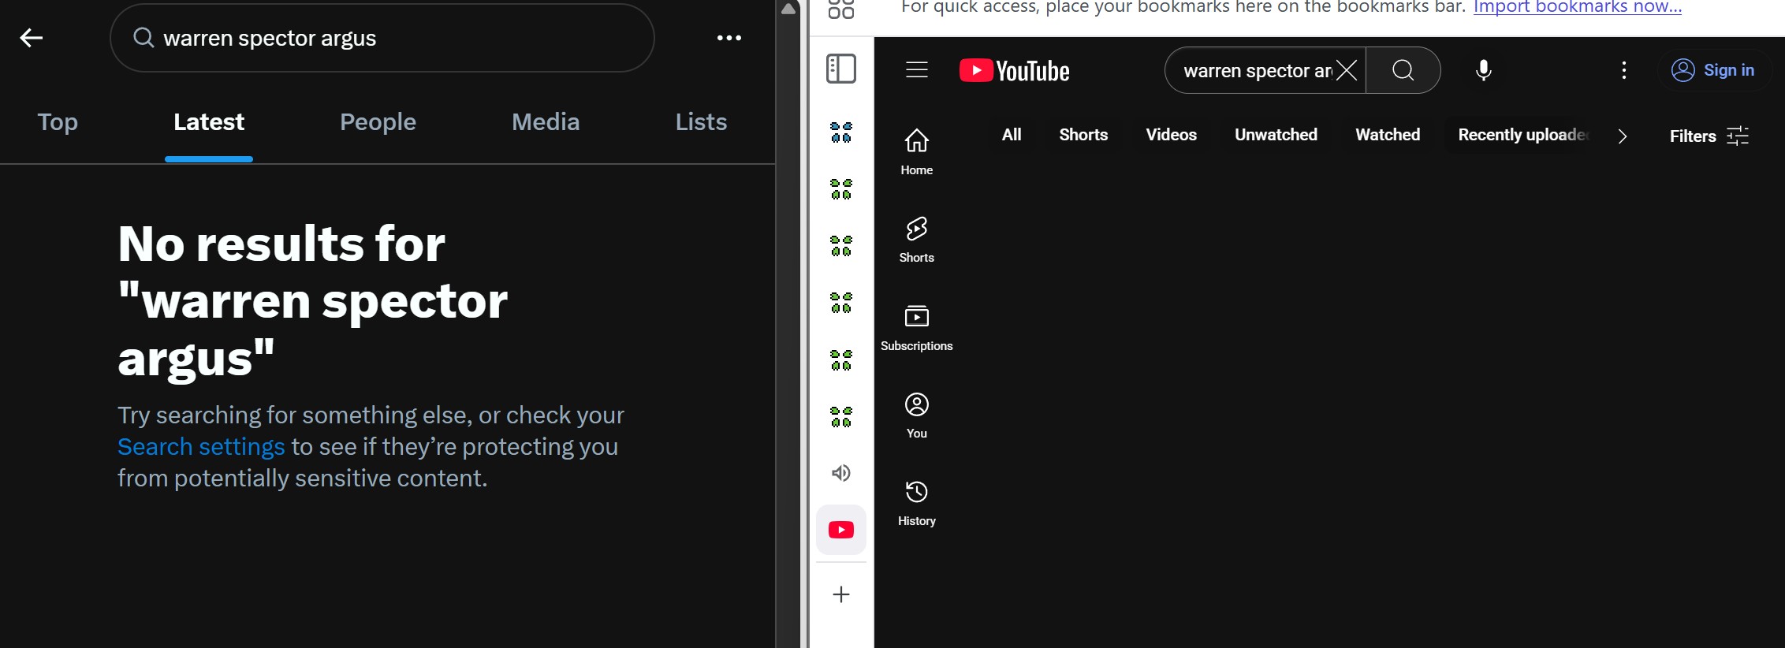Select the Unwatched filter chip
Image resolution: width=1785 pixels, height=648 pixels.
pyautogui.click(x=1276, y=135)
